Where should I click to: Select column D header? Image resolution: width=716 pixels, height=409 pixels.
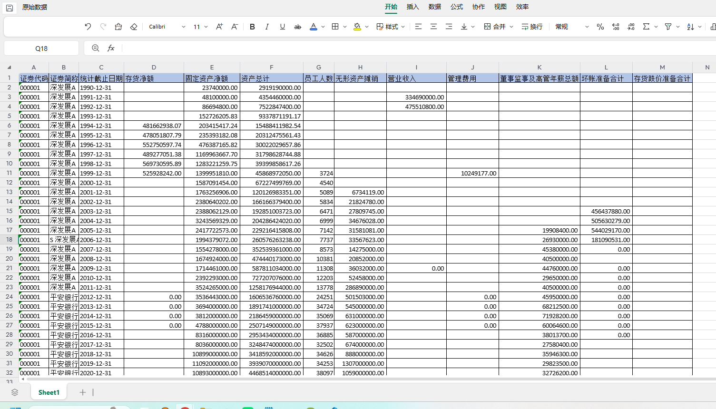[x=154, y=68]
